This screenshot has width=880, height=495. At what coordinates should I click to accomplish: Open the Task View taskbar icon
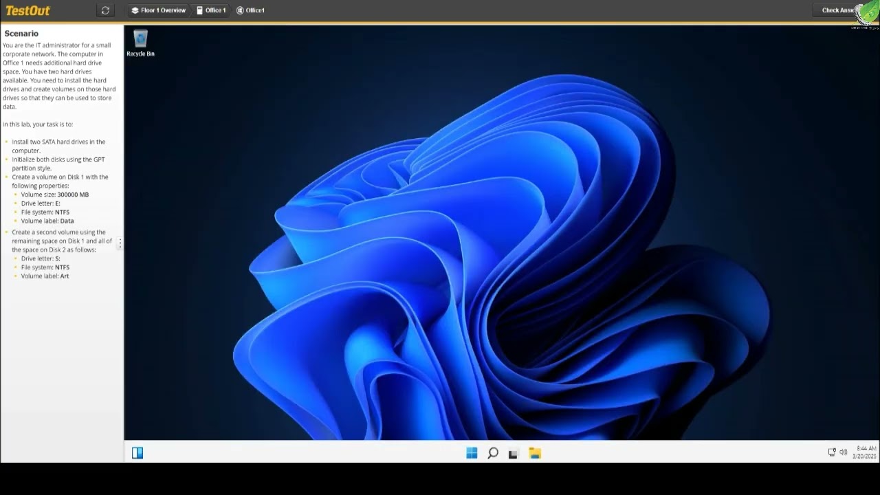pyautogui.click(x=513, y=454)
